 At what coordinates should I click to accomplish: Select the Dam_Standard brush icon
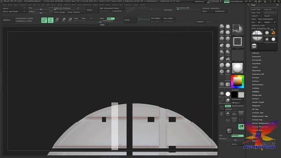pos(222,39)
